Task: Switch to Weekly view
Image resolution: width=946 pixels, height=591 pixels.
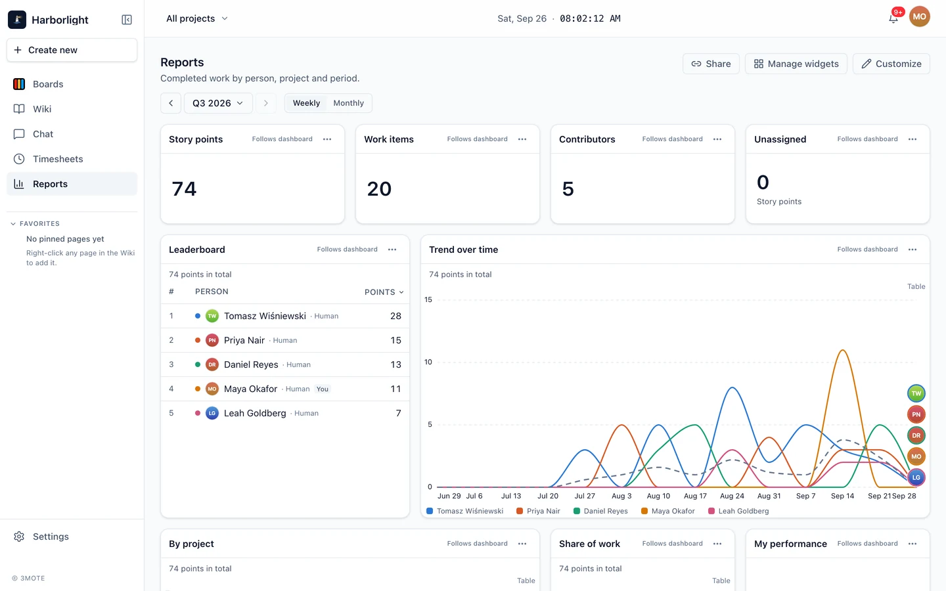Action: pyautogui.click(x=306, y=103)
